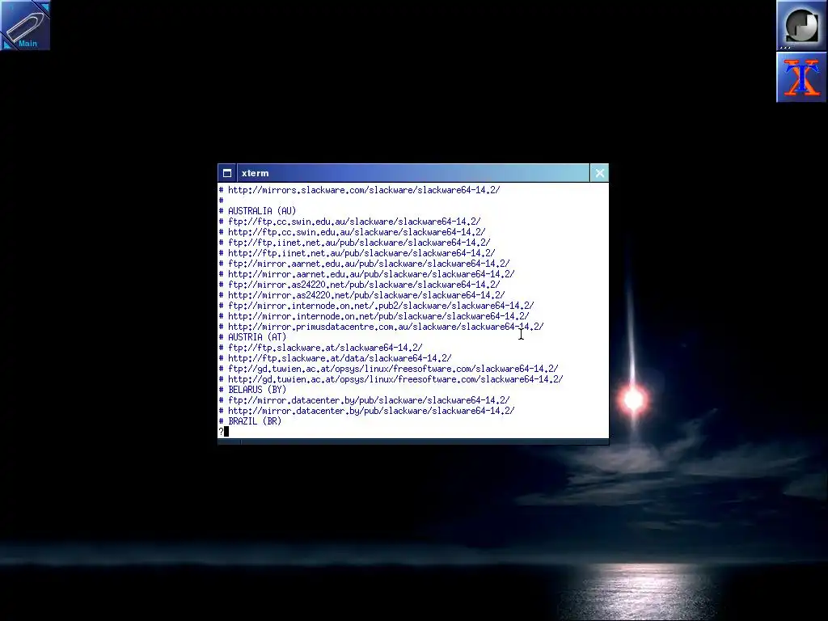The image size is (828, 621).
Task: Select the AUSTRIA (AT) heading line
Action: (252, 337)
